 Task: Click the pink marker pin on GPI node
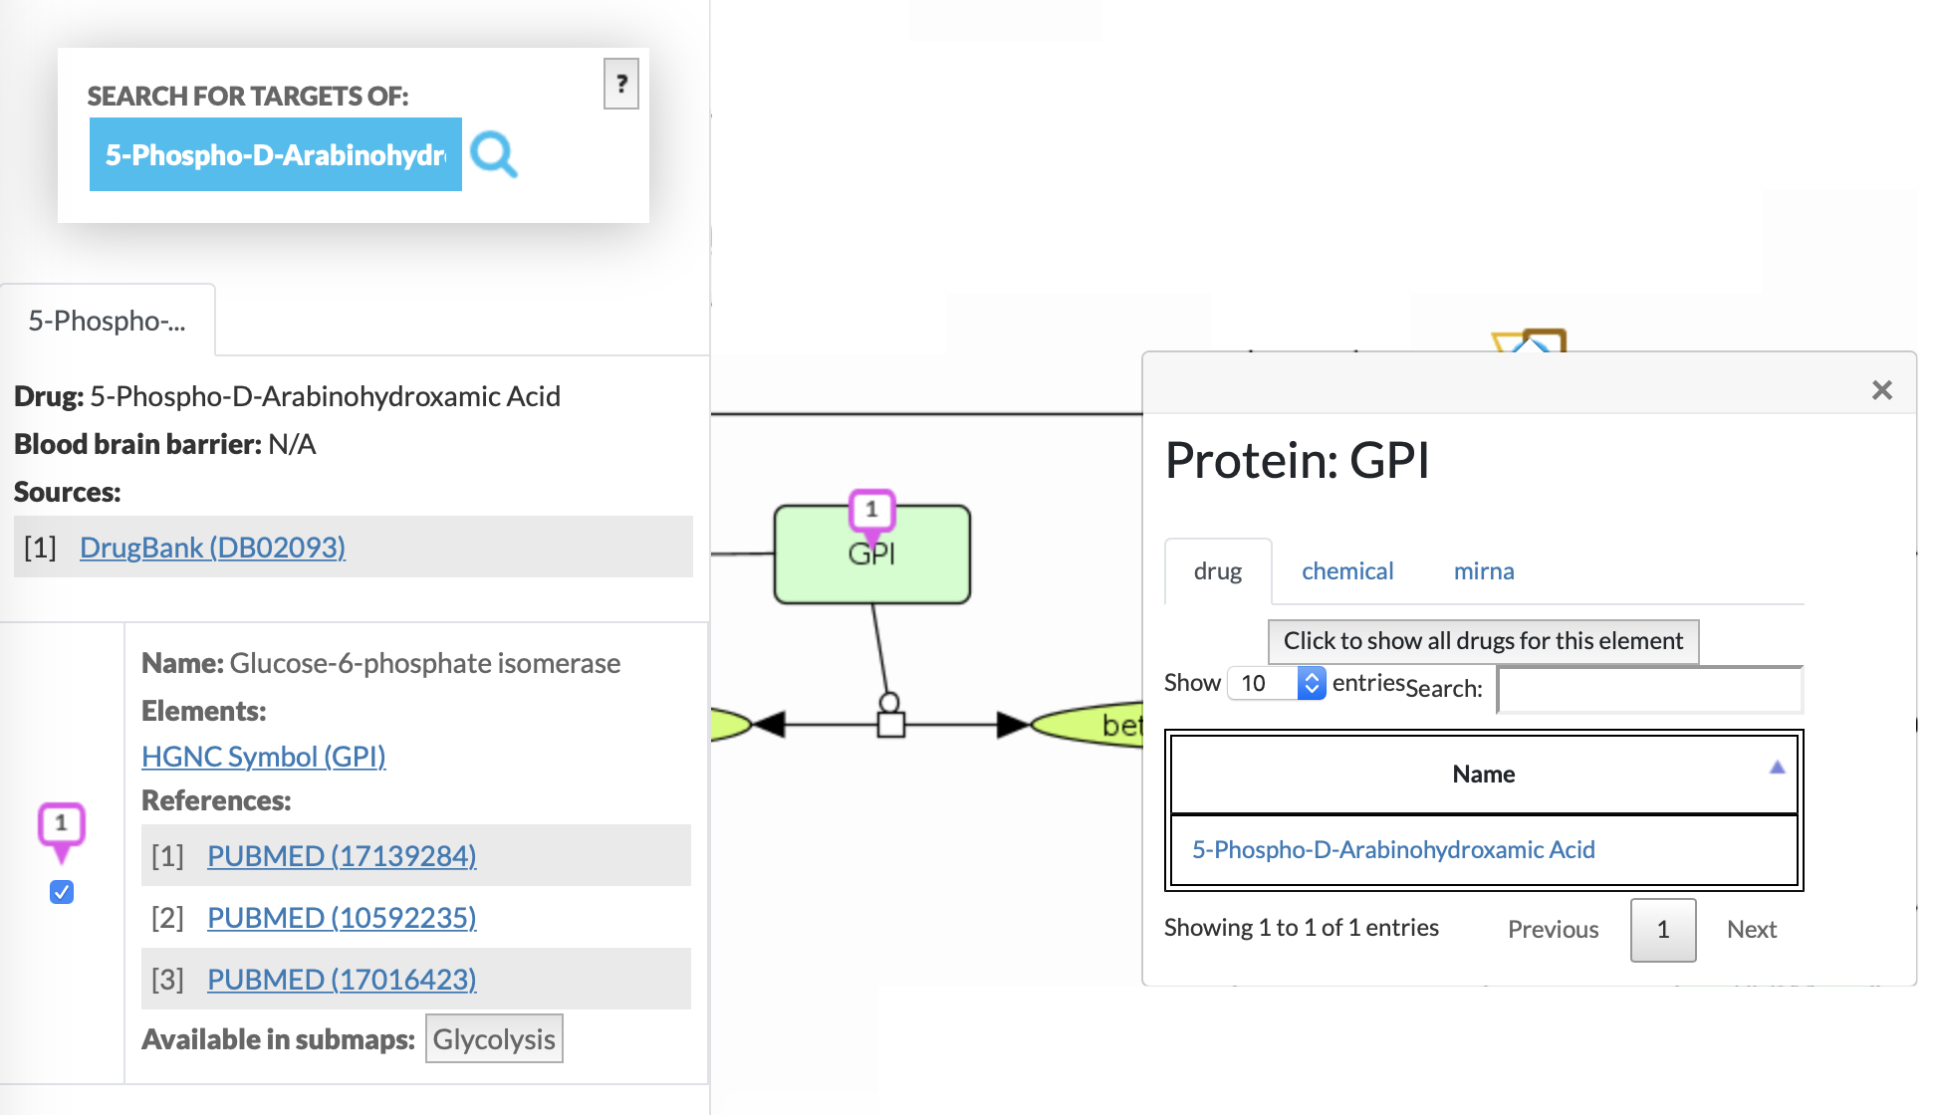[871, 513]
